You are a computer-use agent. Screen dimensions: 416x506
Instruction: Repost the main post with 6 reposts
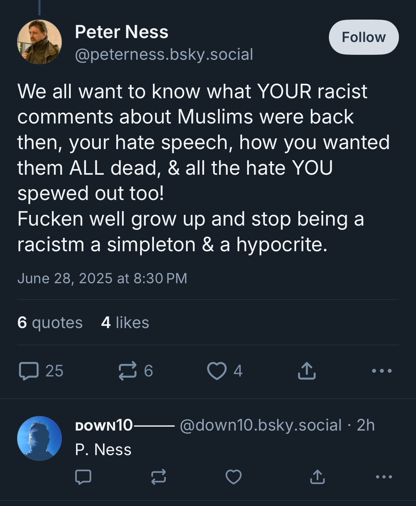pos(127,371)
